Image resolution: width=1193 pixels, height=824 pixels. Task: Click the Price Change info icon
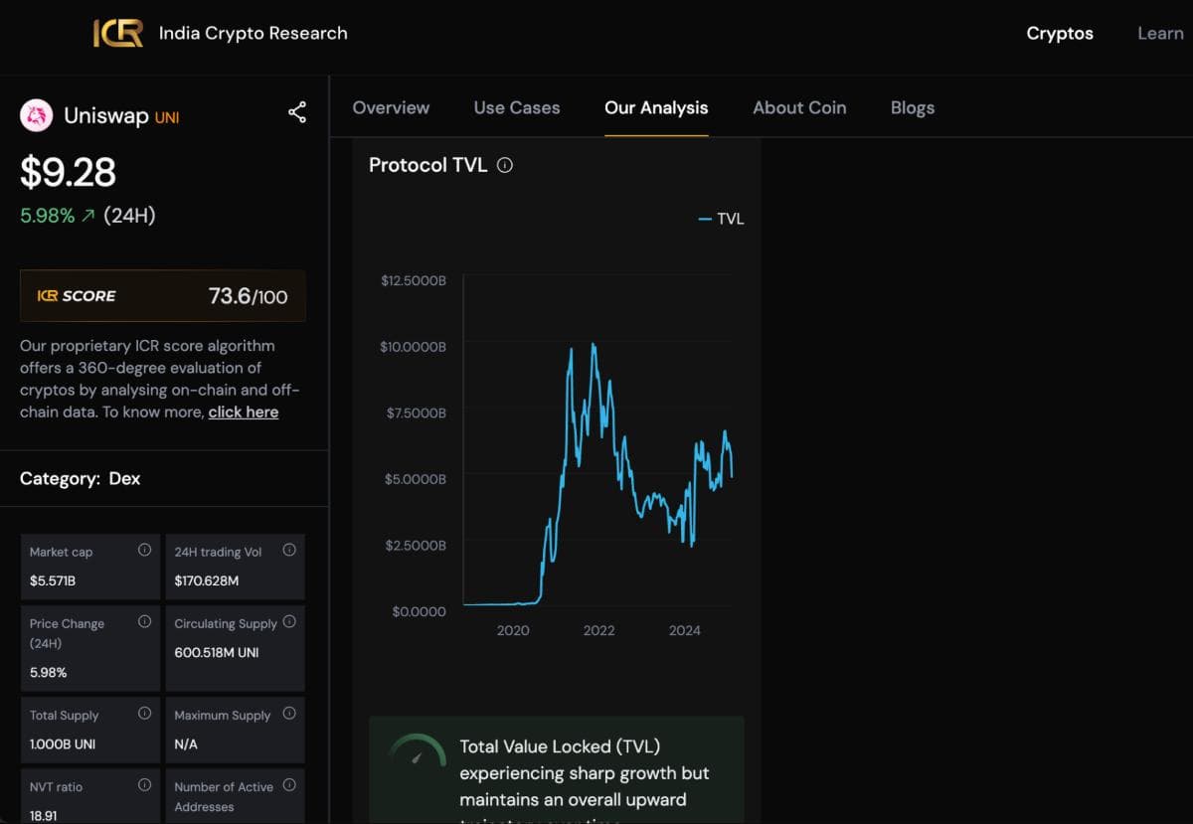144,621
